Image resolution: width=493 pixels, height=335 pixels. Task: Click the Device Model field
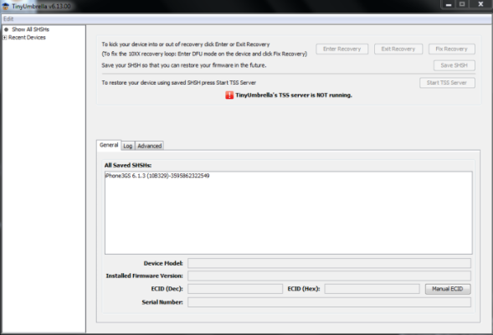click(329, 263)
